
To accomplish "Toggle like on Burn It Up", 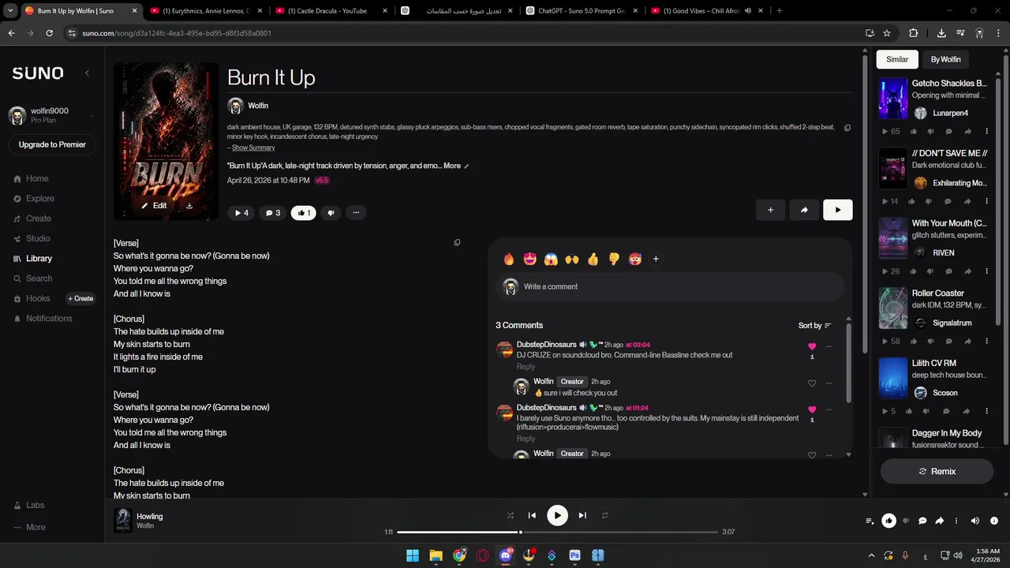I will 304,212.
